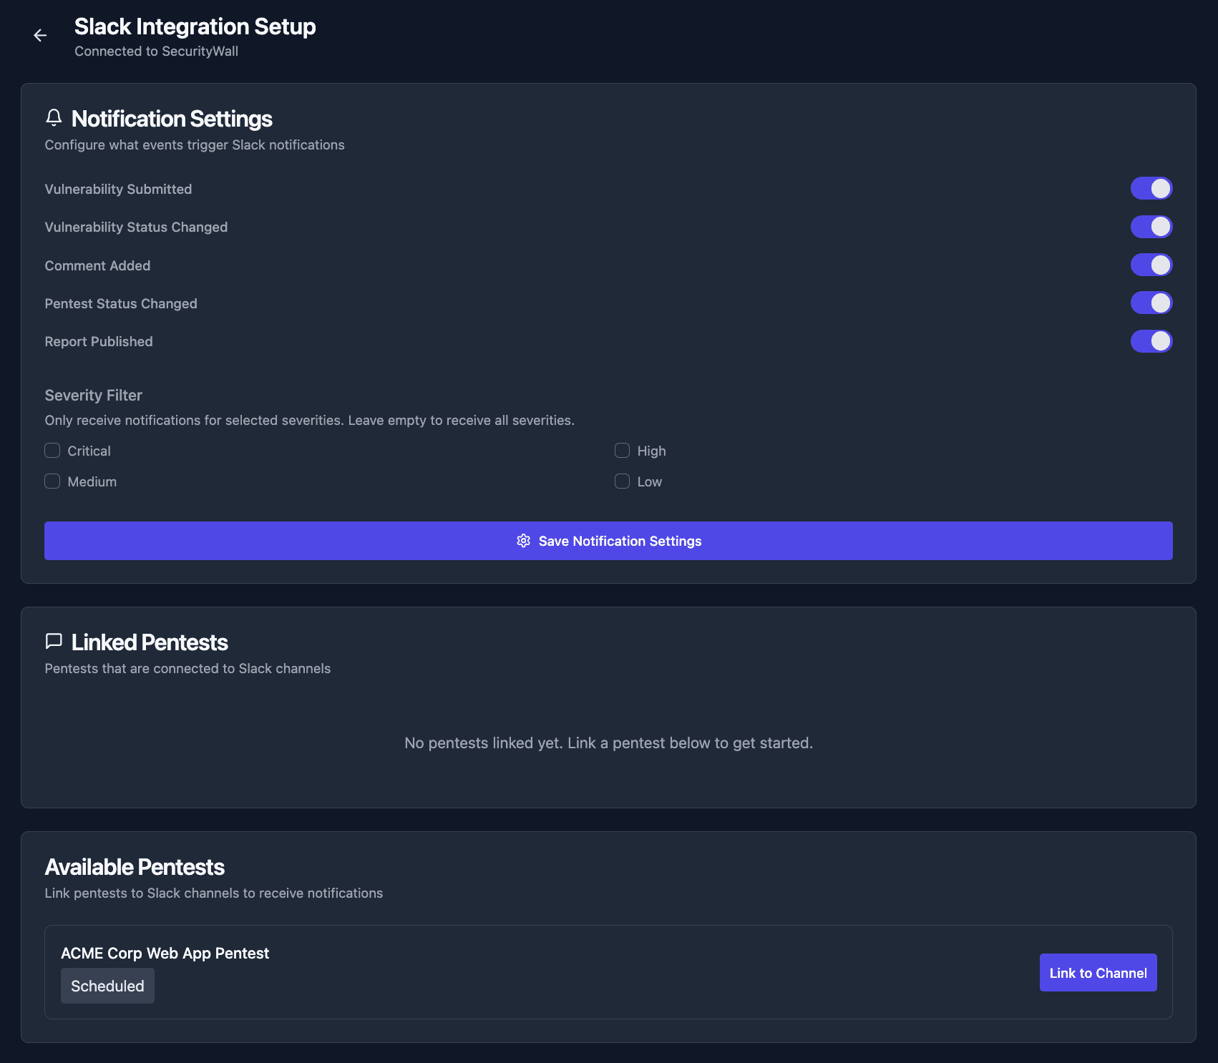This screenshot has height=1063, width=1218.
Task: Click the ACME Corp Web App Pentest name
Action: 165,953
